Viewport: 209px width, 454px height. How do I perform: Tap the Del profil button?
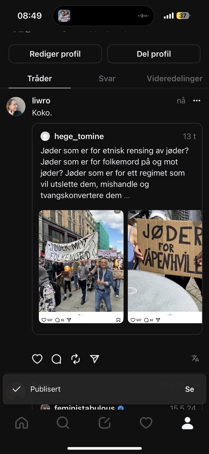tap(154, 54)
